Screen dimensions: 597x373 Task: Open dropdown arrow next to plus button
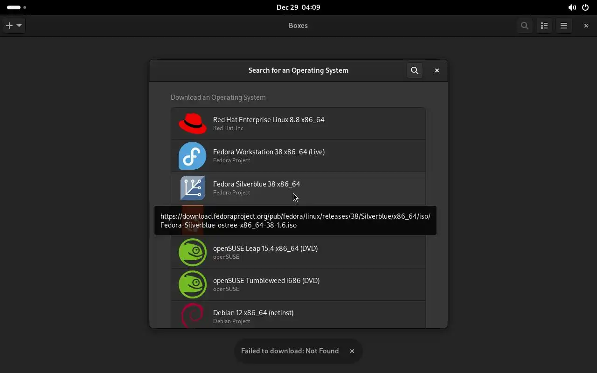pyautogui.click(x=19, y=26)
